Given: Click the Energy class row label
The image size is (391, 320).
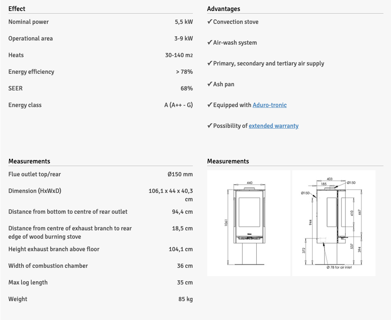Looking at the screenshot, I should click(x=25, y=105).
